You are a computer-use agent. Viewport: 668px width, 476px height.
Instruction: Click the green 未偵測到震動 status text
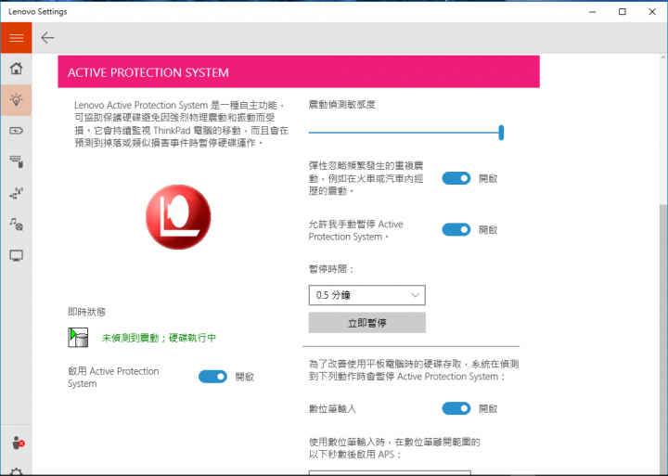pos(159,338)
